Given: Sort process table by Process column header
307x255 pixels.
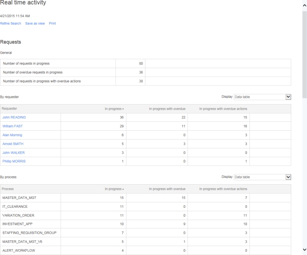Looking at the screenshot, I should pyautogui.click(x=9, y=189).
